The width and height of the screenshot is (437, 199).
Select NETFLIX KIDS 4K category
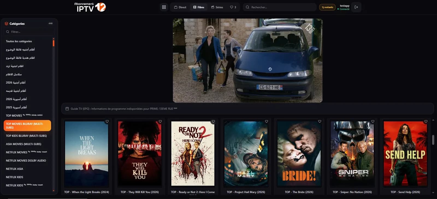[27, 185]
